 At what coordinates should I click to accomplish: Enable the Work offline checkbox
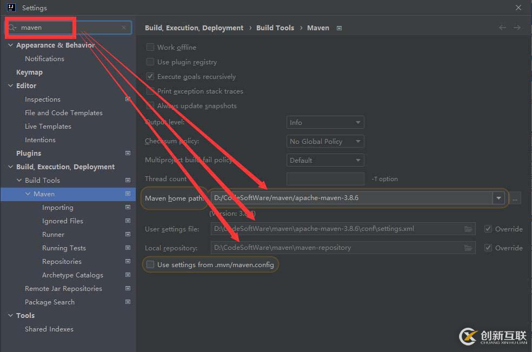pyautogui.click(x=150, y=48)
